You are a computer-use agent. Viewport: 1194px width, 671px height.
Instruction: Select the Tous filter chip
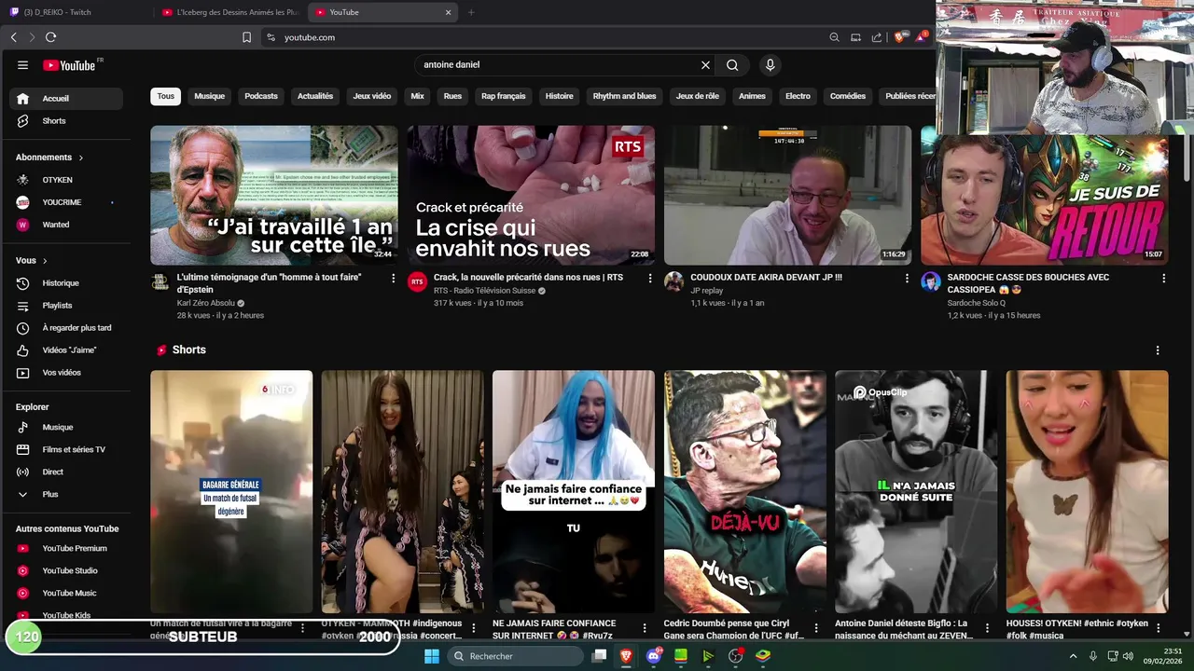click(x=165, y=96)
